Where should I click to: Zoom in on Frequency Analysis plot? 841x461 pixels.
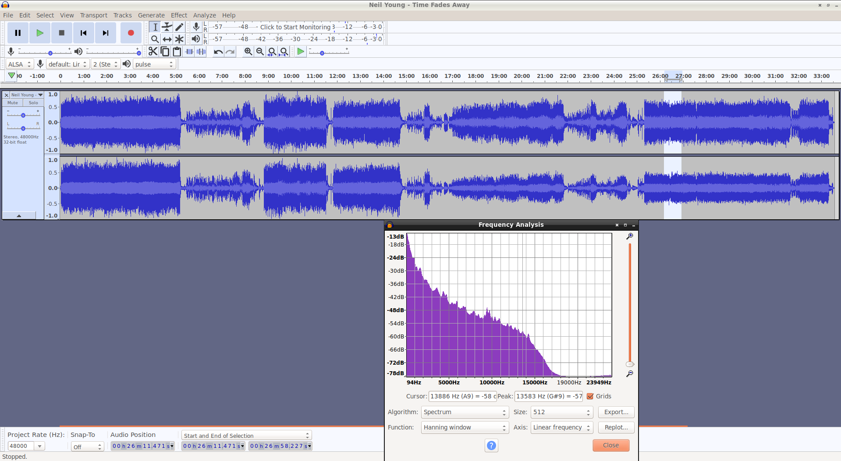click(630, 236)
